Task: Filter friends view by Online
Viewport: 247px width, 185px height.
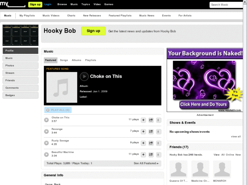Action: pyautogui.click(x=230, y=155)
